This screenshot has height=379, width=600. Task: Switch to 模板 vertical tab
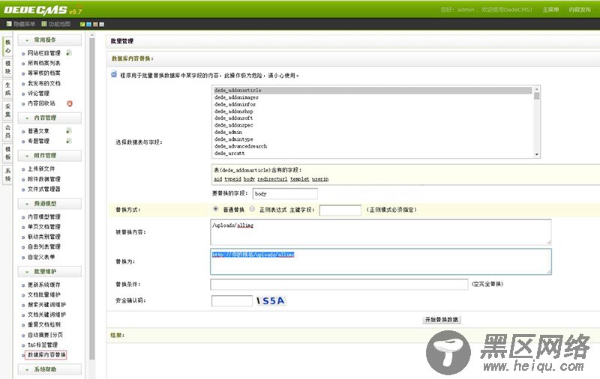click(x=7, y=153)
